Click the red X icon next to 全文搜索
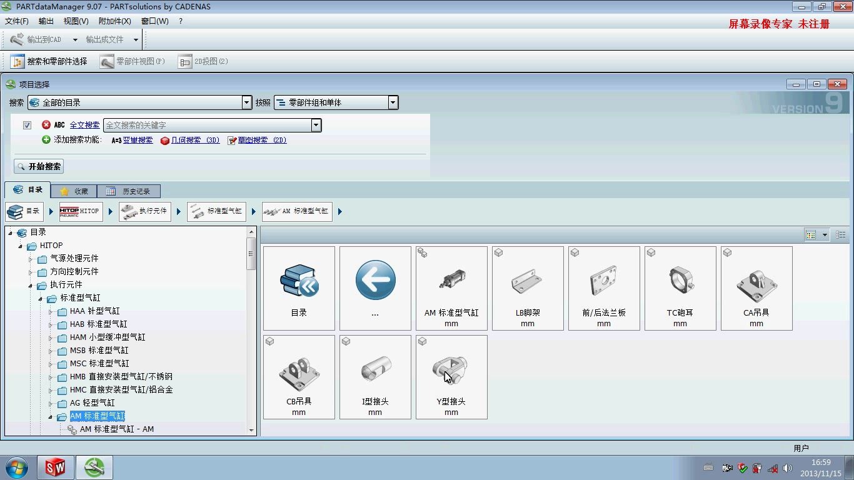This screenshot has height=480, width=854. click(46, 124)
